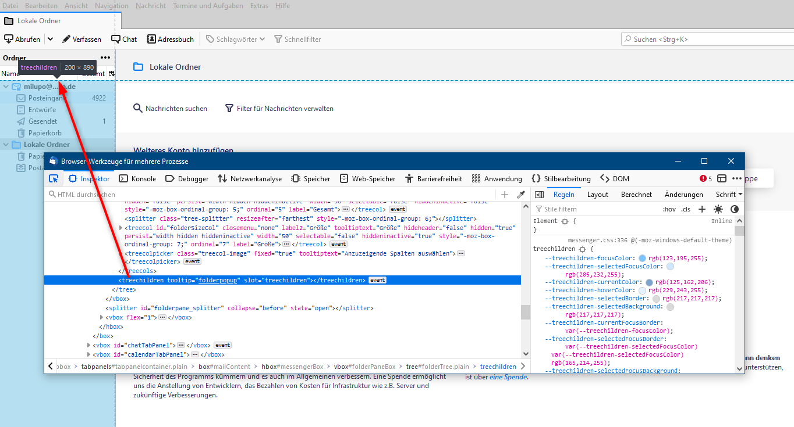The width and height of the screenshot is (794, 427).
Task: Add a new node with the plus icon
Action: tap(505, 195)
